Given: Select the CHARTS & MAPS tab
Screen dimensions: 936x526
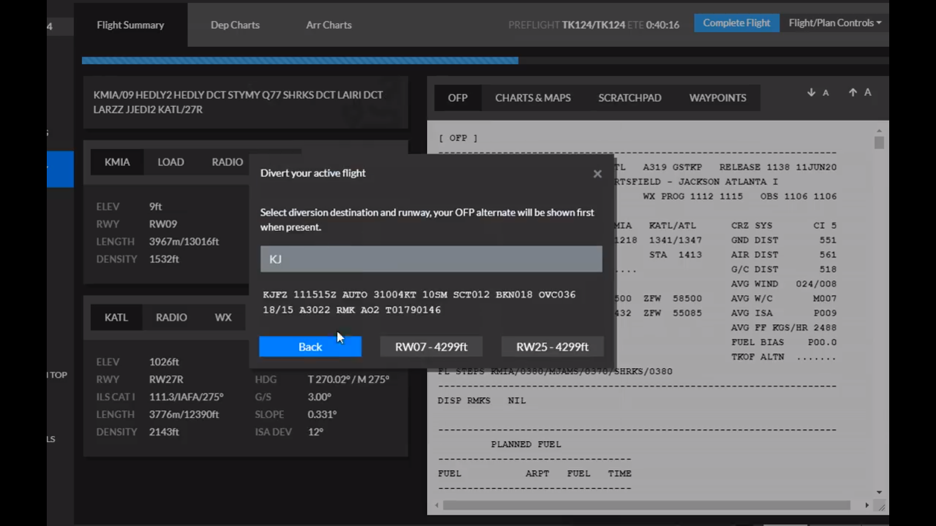Looking at the screenshot, I should tap(532, 98).
